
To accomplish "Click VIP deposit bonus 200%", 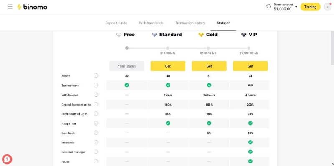I will click(250, 105).
